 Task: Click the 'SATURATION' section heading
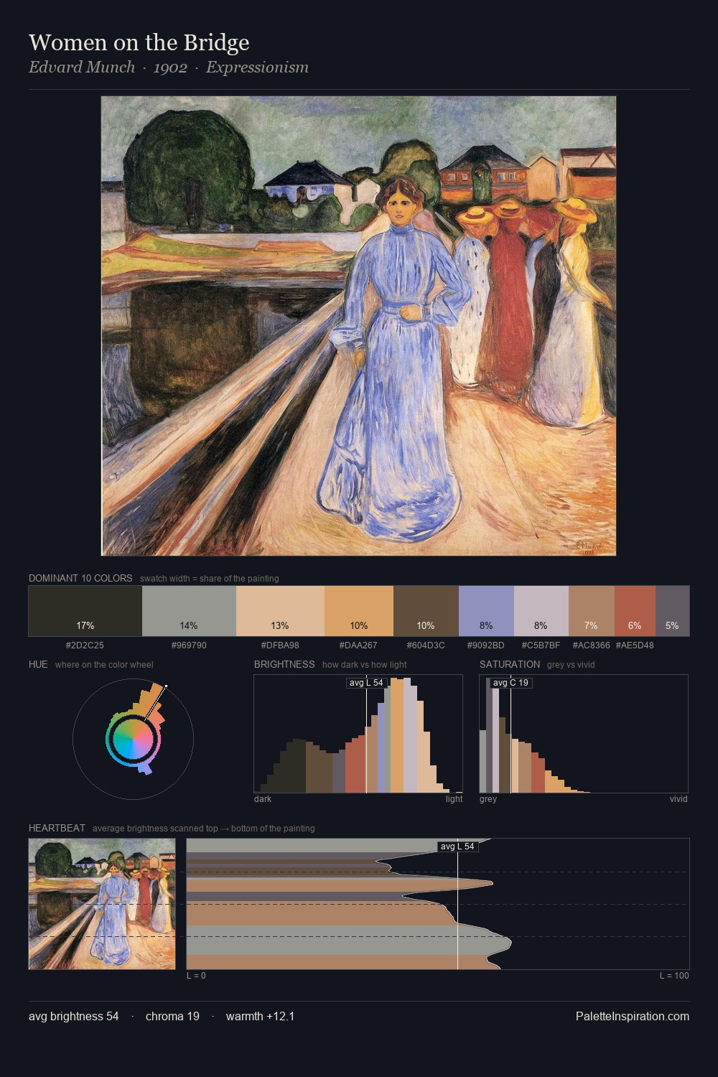510,665
